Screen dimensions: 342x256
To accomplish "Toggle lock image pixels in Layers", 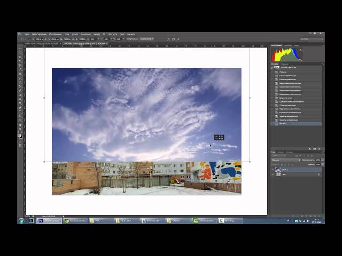I will click(x=285, y=165).
